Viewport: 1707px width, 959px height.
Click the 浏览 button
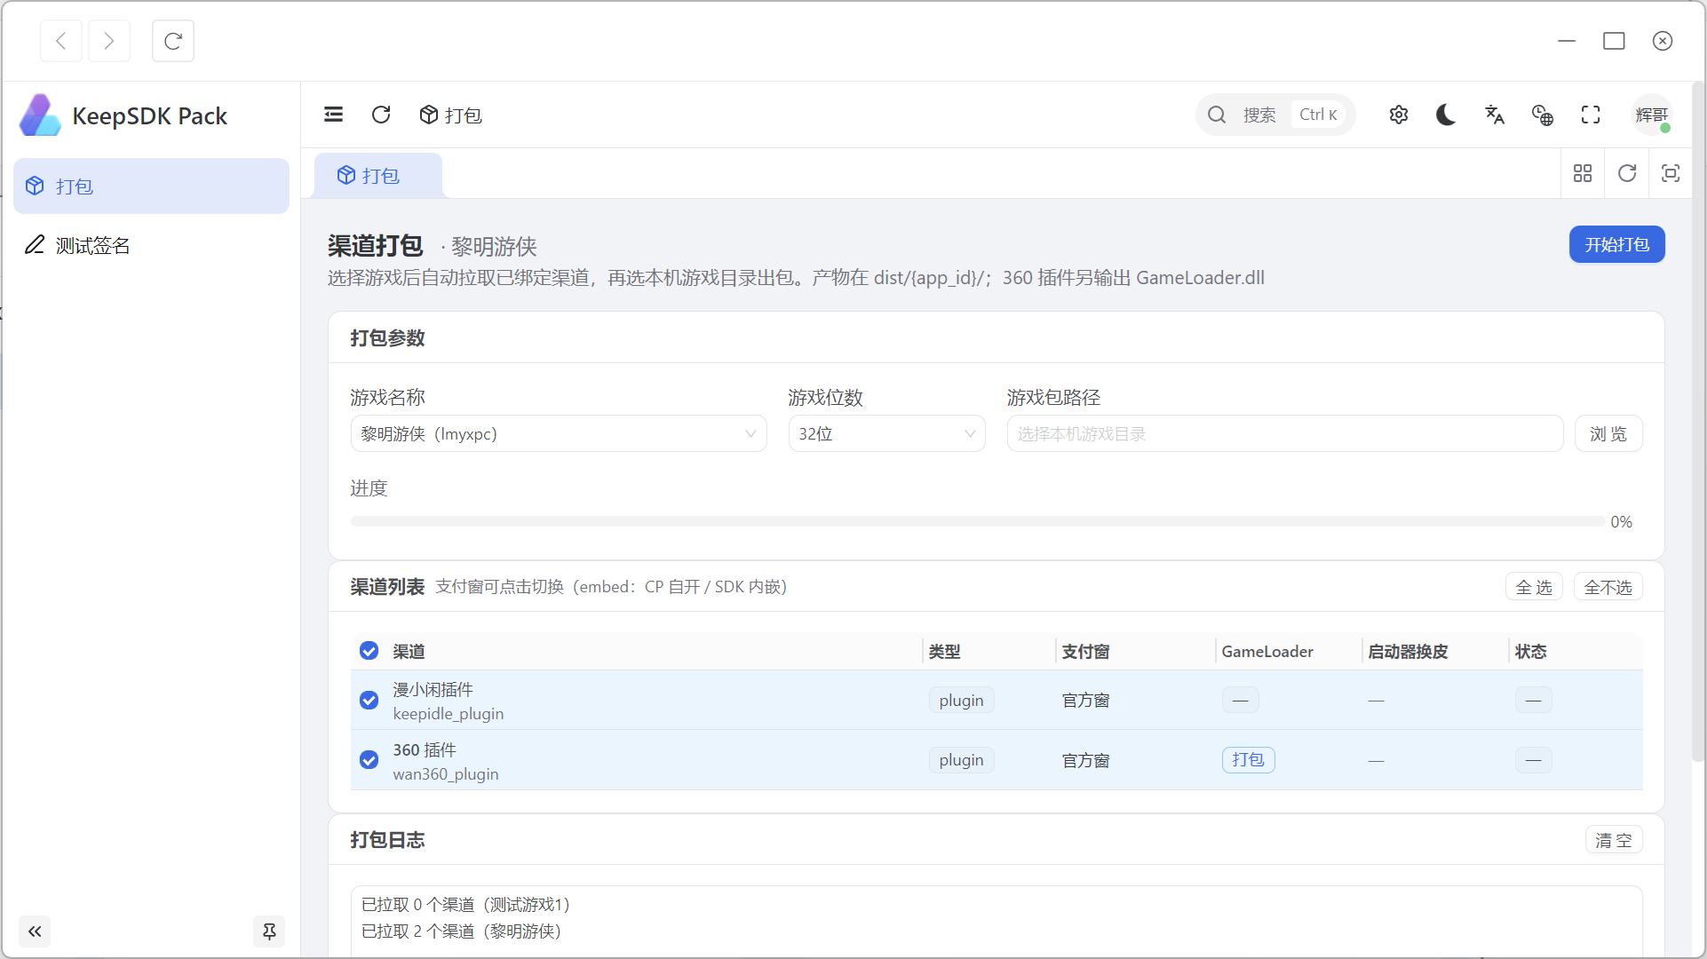[x=1608, y=434]
